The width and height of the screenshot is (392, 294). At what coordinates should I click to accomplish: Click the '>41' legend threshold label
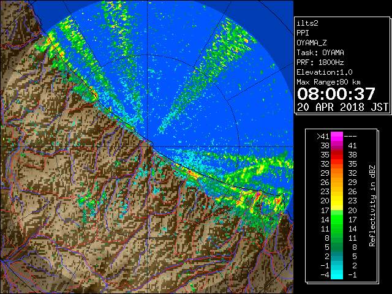pyautogui.click(x=323, y=137)
